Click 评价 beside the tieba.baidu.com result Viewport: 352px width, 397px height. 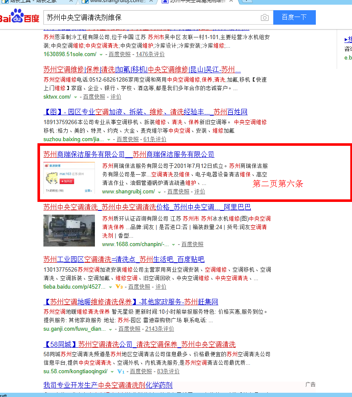point(161,287)
